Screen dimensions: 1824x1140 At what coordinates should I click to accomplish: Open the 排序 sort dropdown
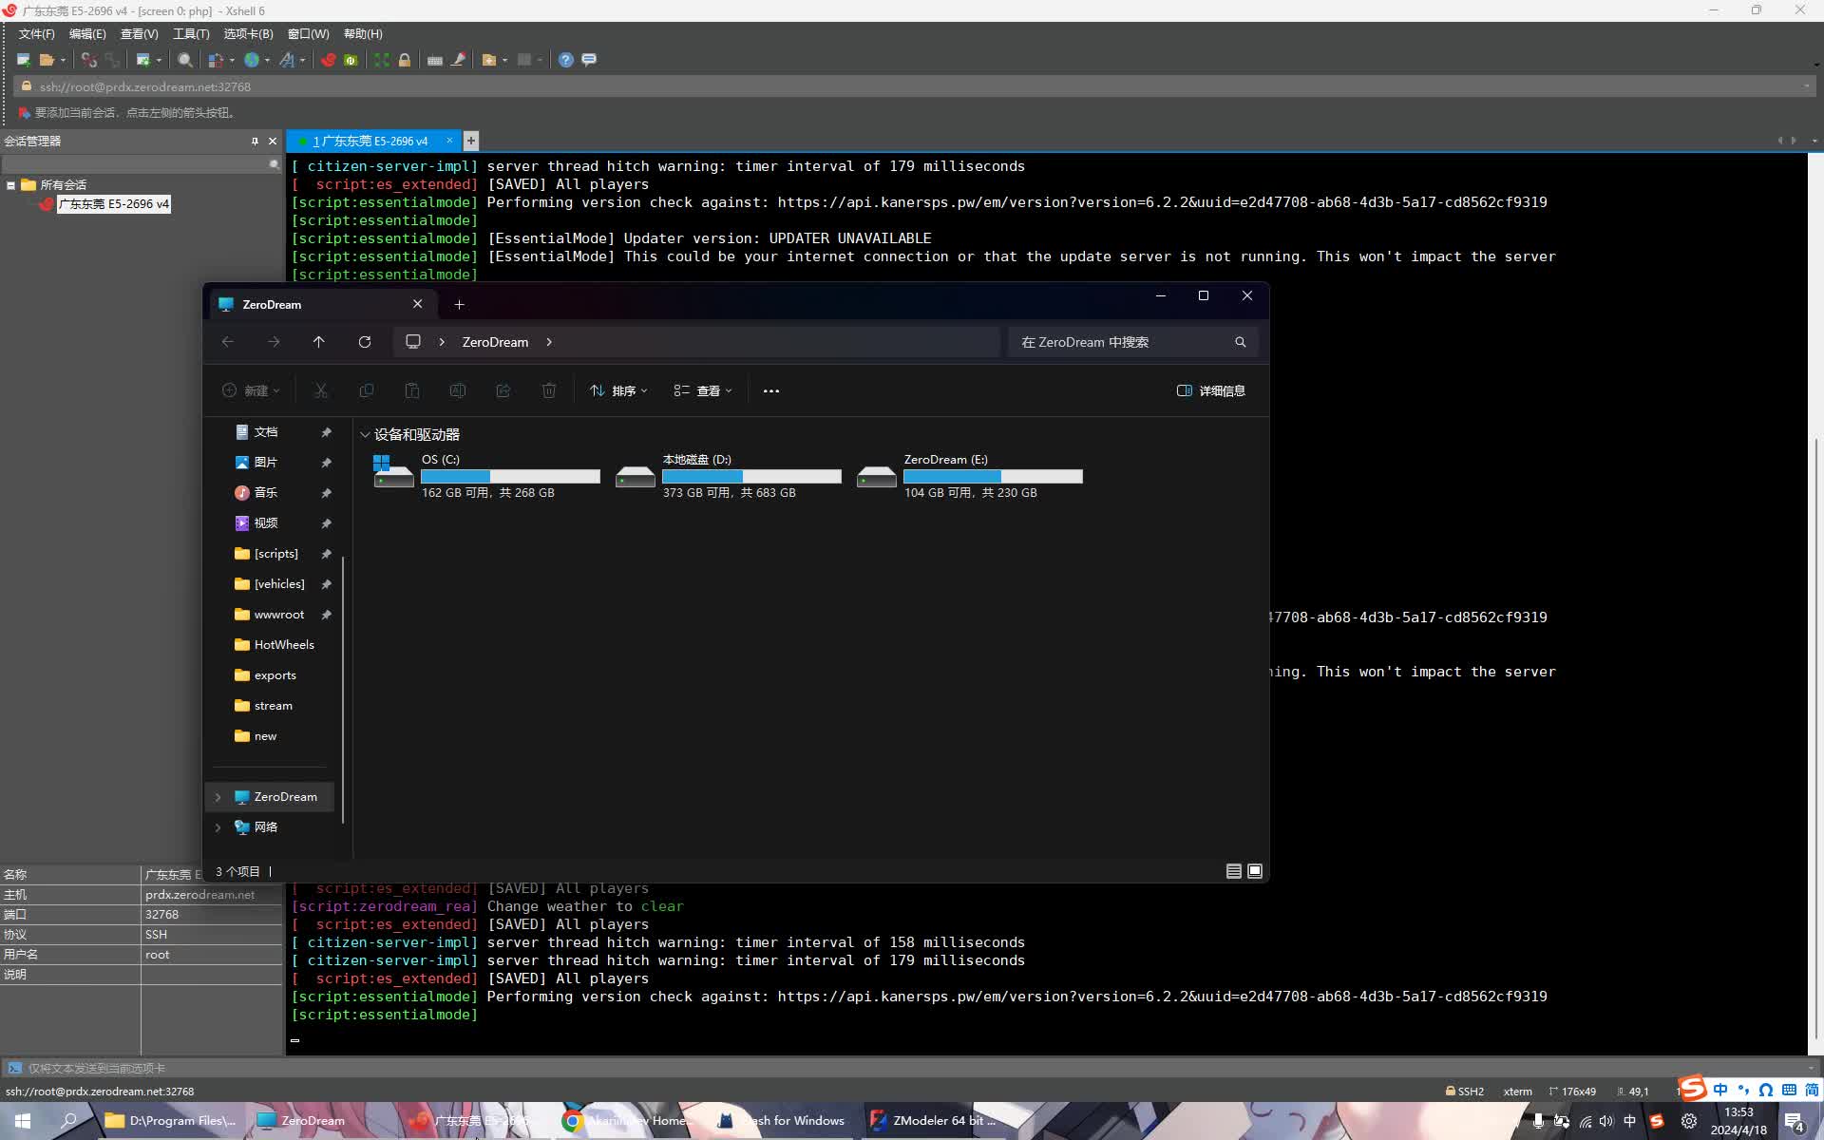pyautogui.click(x=617, y=390)
